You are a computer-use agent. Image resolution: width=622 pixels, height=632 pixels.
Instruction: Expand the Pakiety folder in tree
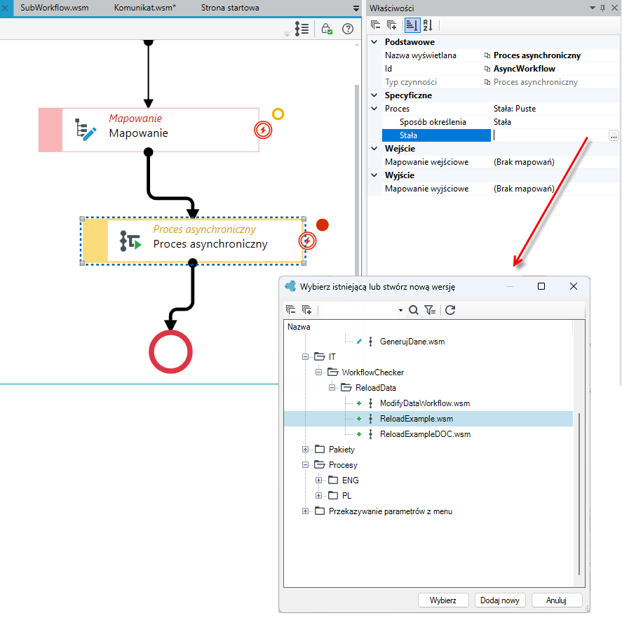tap(305, 450)
